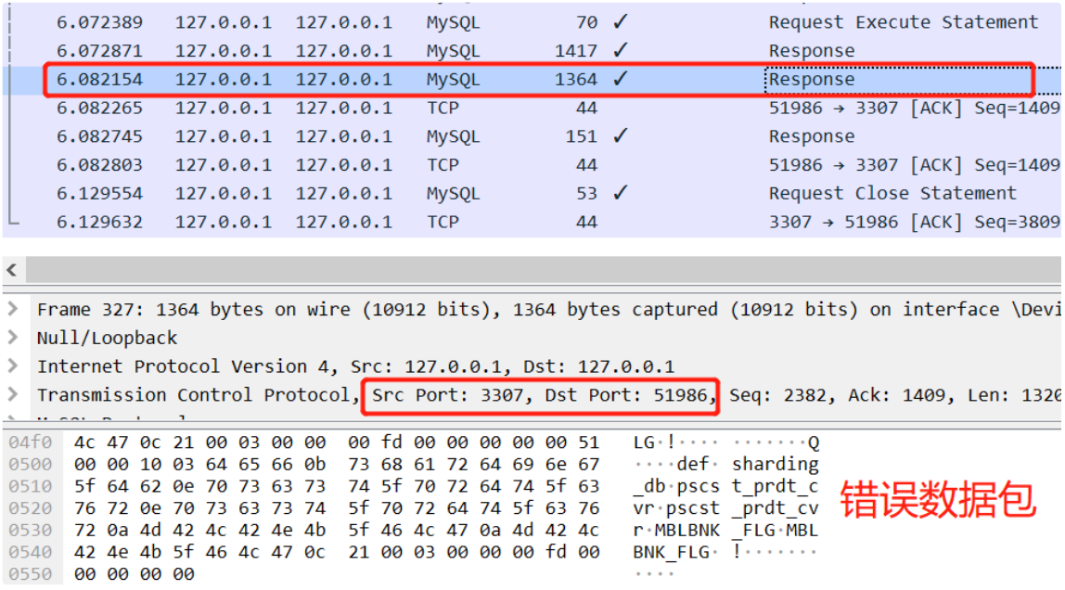The height and width of the screenshot is (590, 1065).
Task: Click the length value 1417
Action: pyautogui.click(x=576, y=51)
